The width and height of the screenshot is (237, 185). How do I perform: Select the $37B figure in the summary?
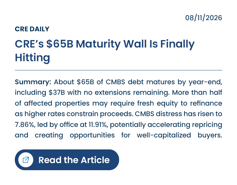click(x=57, y=92)
